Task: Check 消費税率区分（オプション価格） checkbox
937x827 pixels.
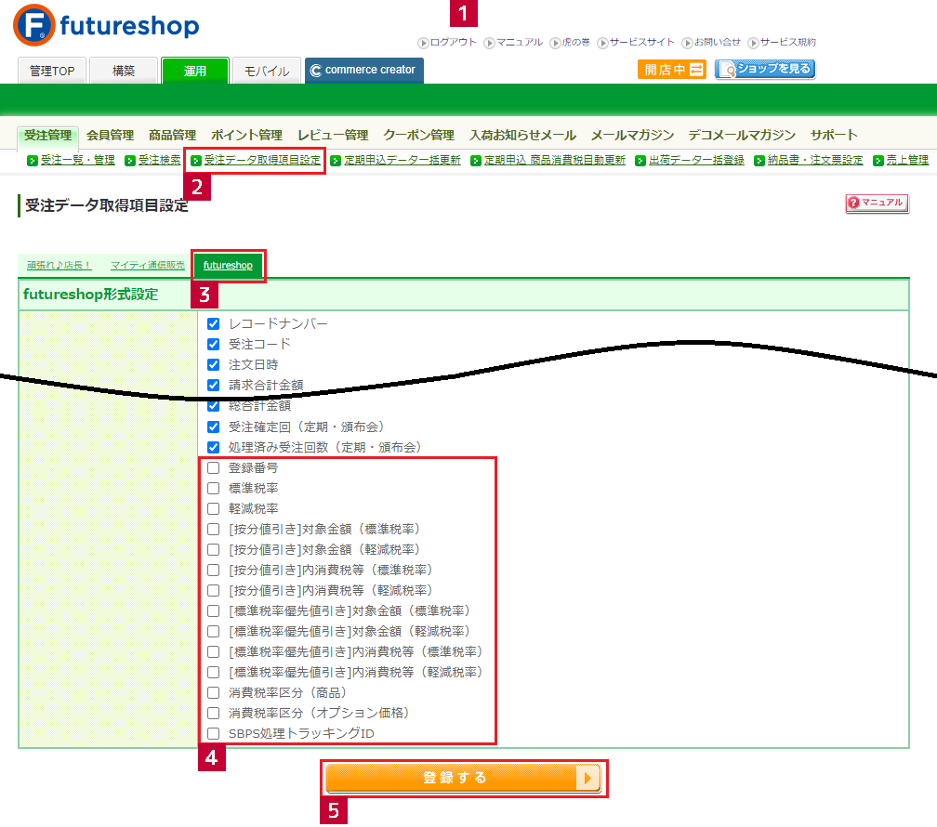Action: [x=214, y=713]
